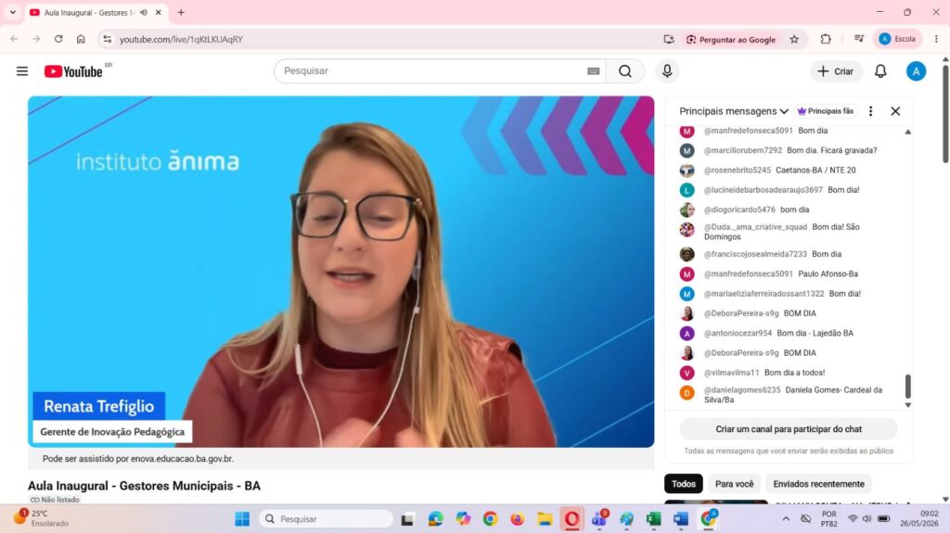Expand the Principais mensagens dropdown
This screenshot has width=950, height=533.
[x=734, y=111]
